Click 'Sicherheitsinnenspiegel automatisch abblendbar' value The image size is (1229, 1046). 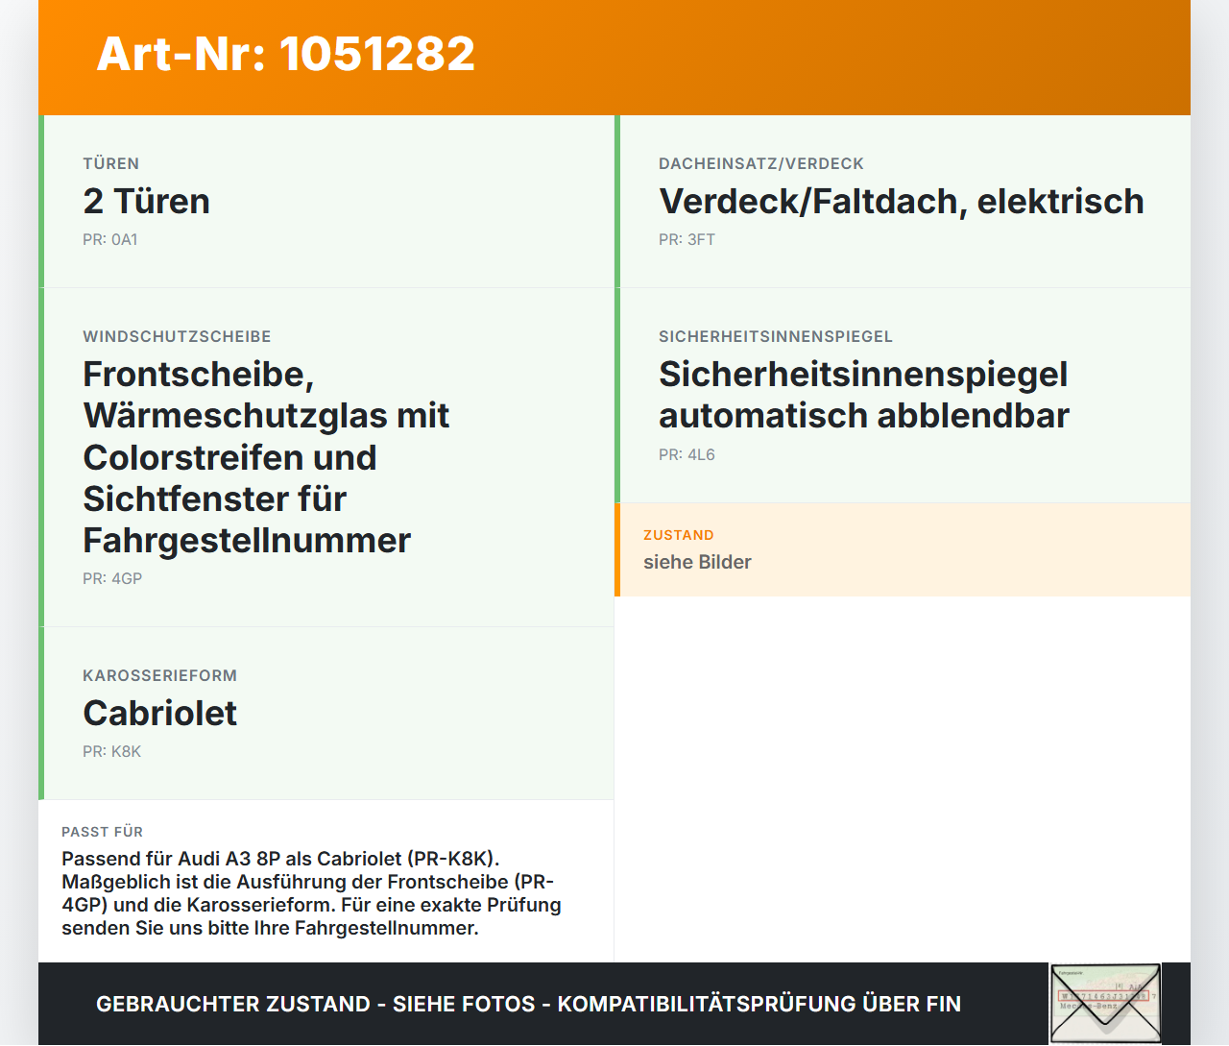[x=863, y=395]
